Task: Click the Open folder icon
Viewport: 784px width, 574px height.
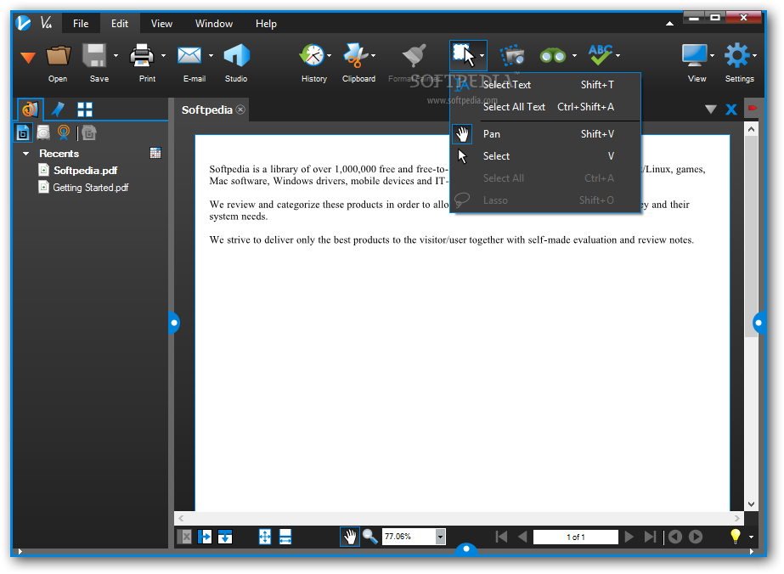Action: pyautogui.click(x=58, y=55)
